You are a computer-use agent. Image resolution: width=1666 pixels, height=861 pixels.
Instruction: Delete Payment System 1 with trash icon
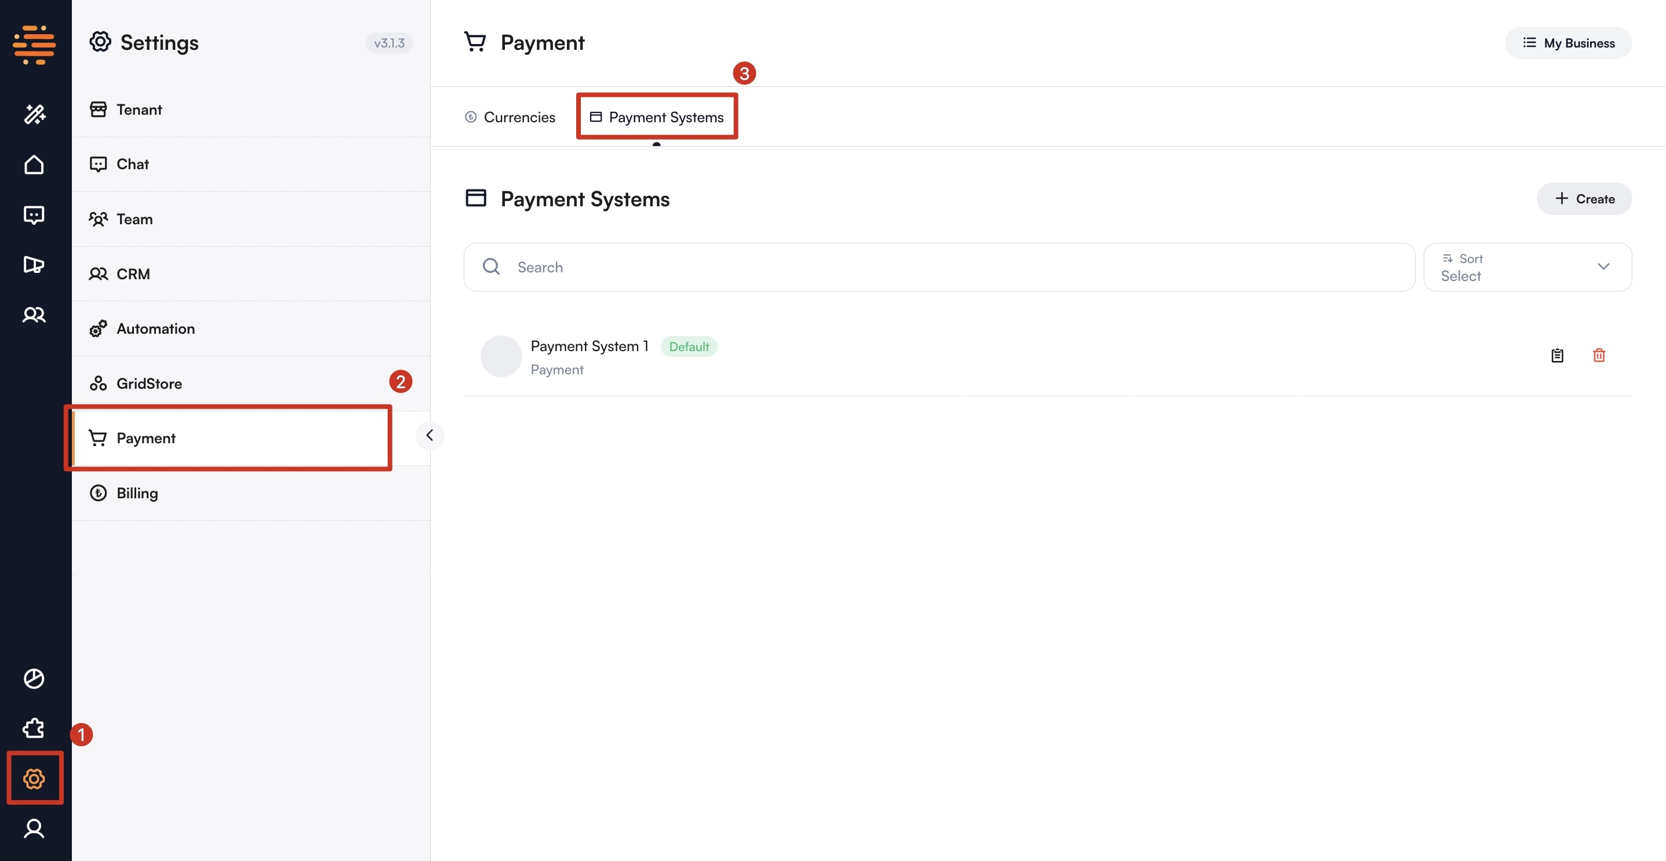pyautogui.click(x=1599, y=355)
